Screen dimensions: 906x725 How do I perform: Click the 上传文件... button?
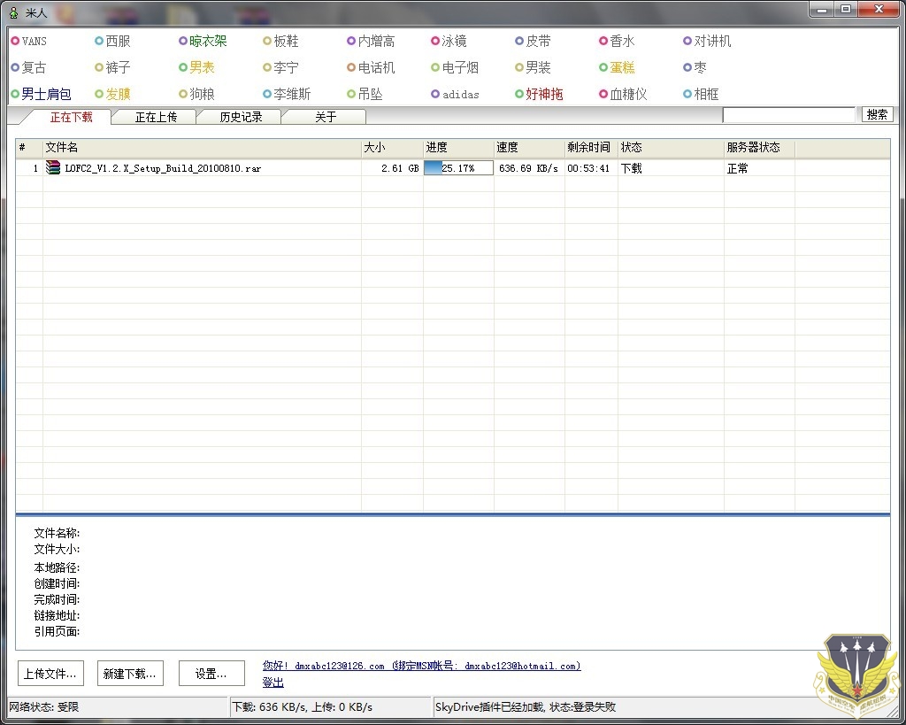pos(50,674)
